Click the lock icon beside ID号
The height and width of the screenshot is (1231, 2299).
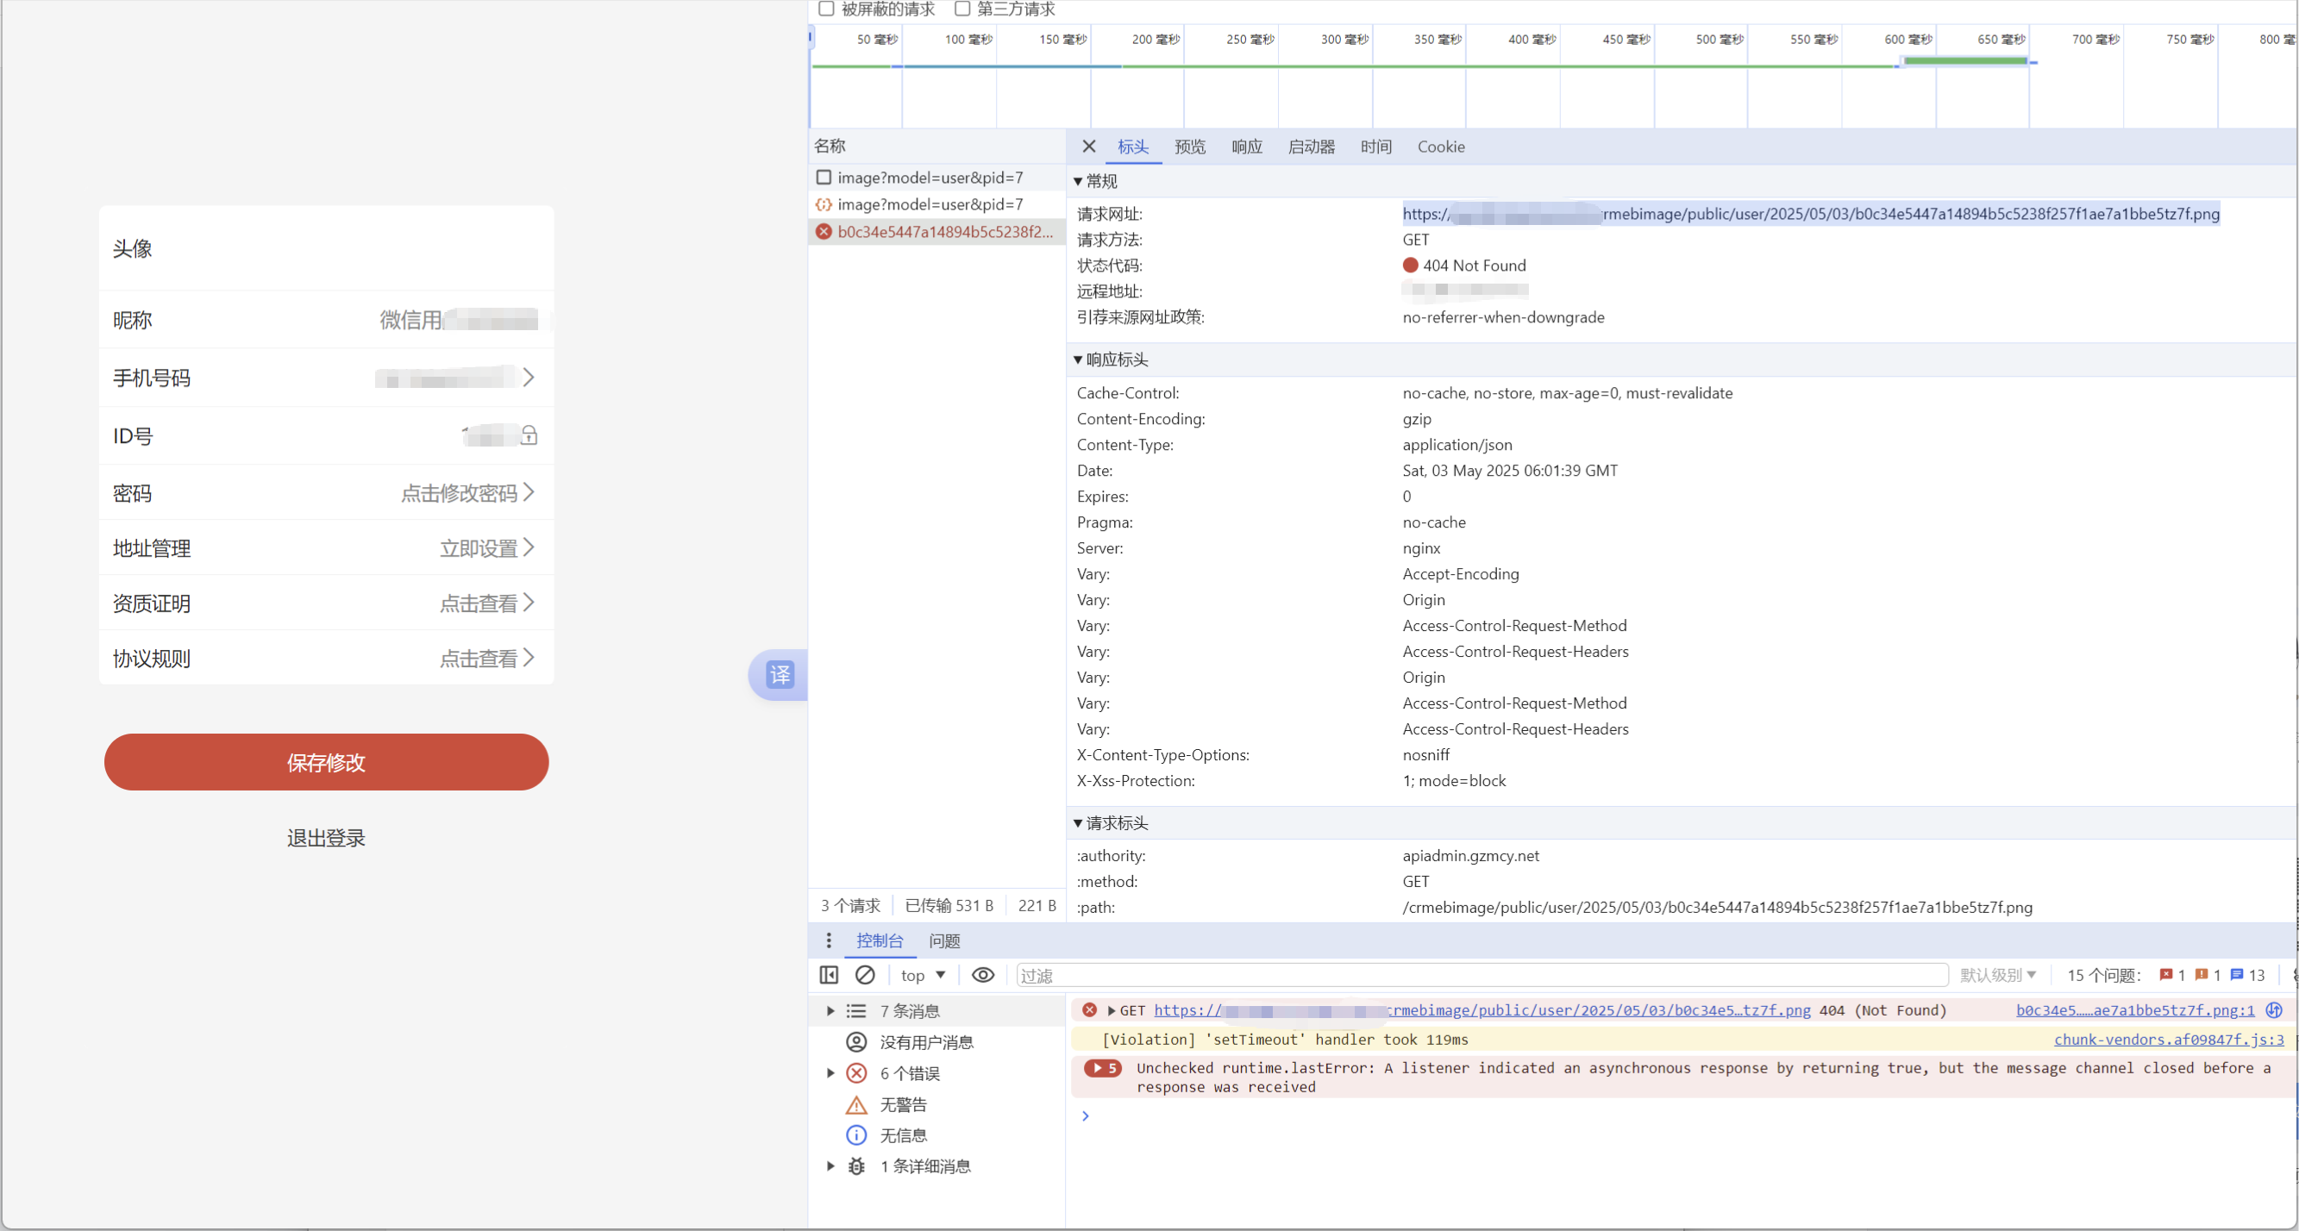(x=529, y=435)
